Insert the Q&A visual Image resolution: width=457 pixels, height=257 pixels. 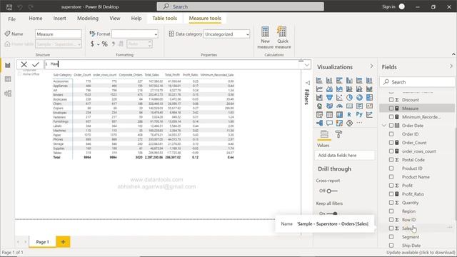click(x=329, y=123)
